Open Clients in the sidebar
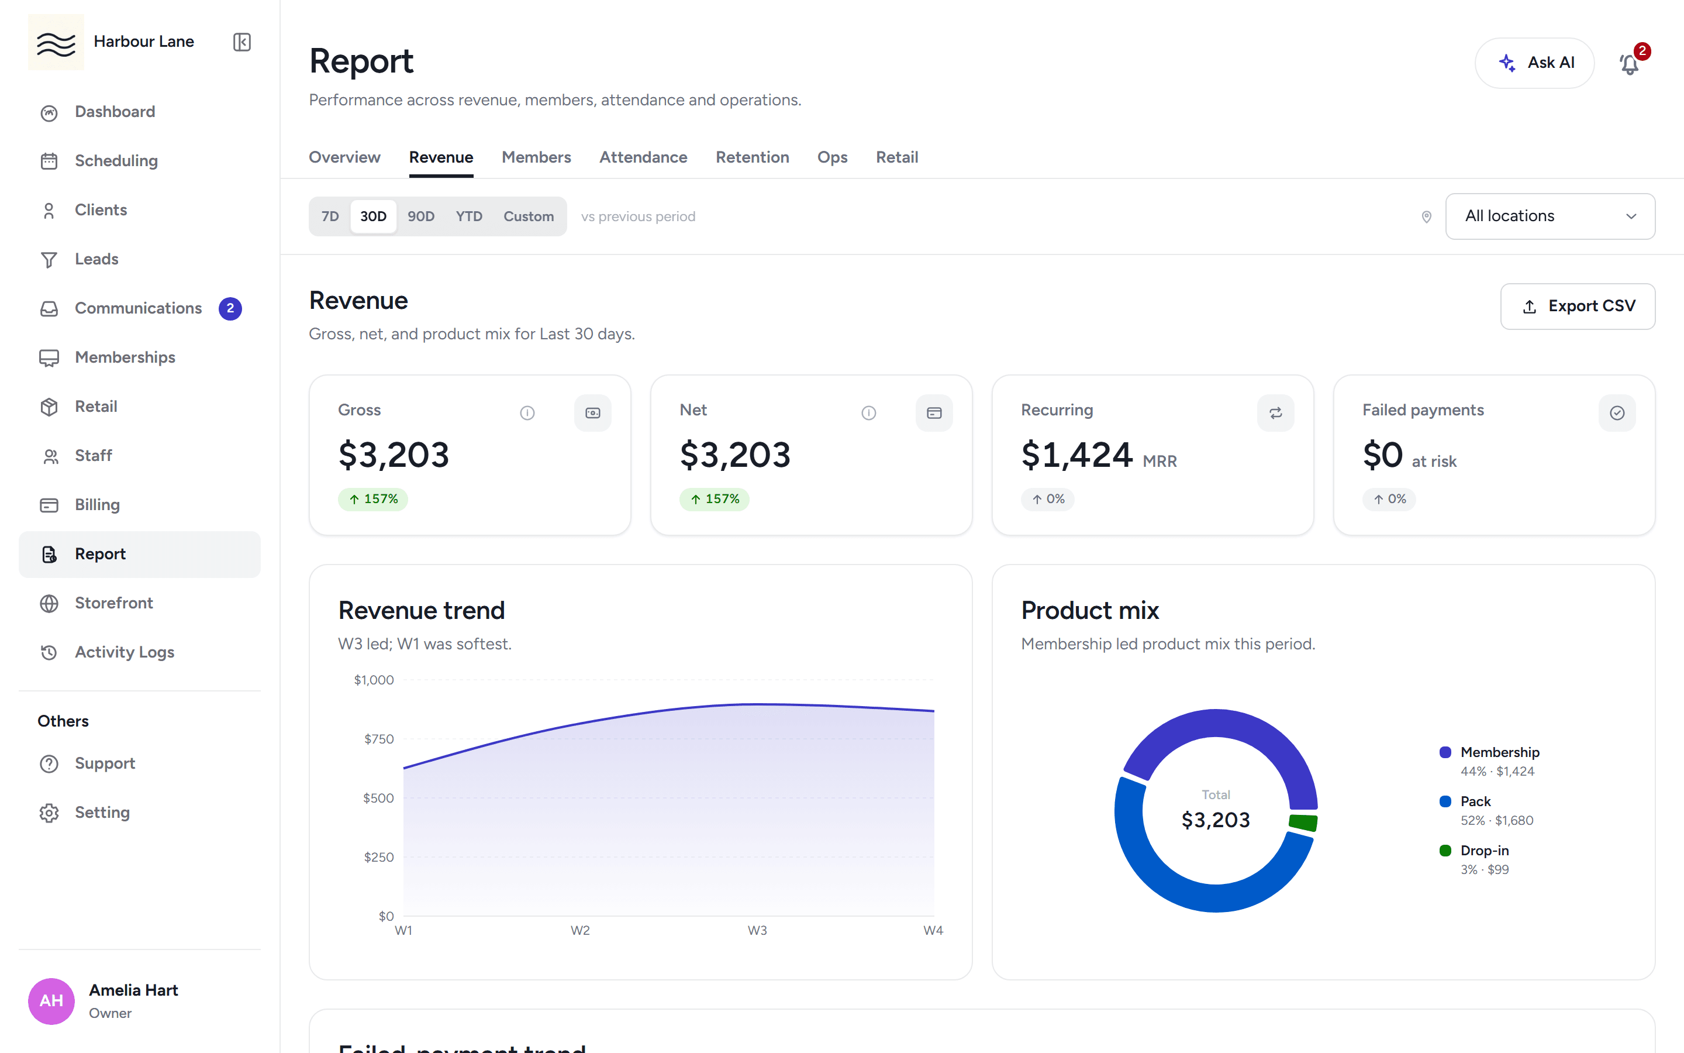This screenshot has height=1053, width=1684. coord(140,211)
